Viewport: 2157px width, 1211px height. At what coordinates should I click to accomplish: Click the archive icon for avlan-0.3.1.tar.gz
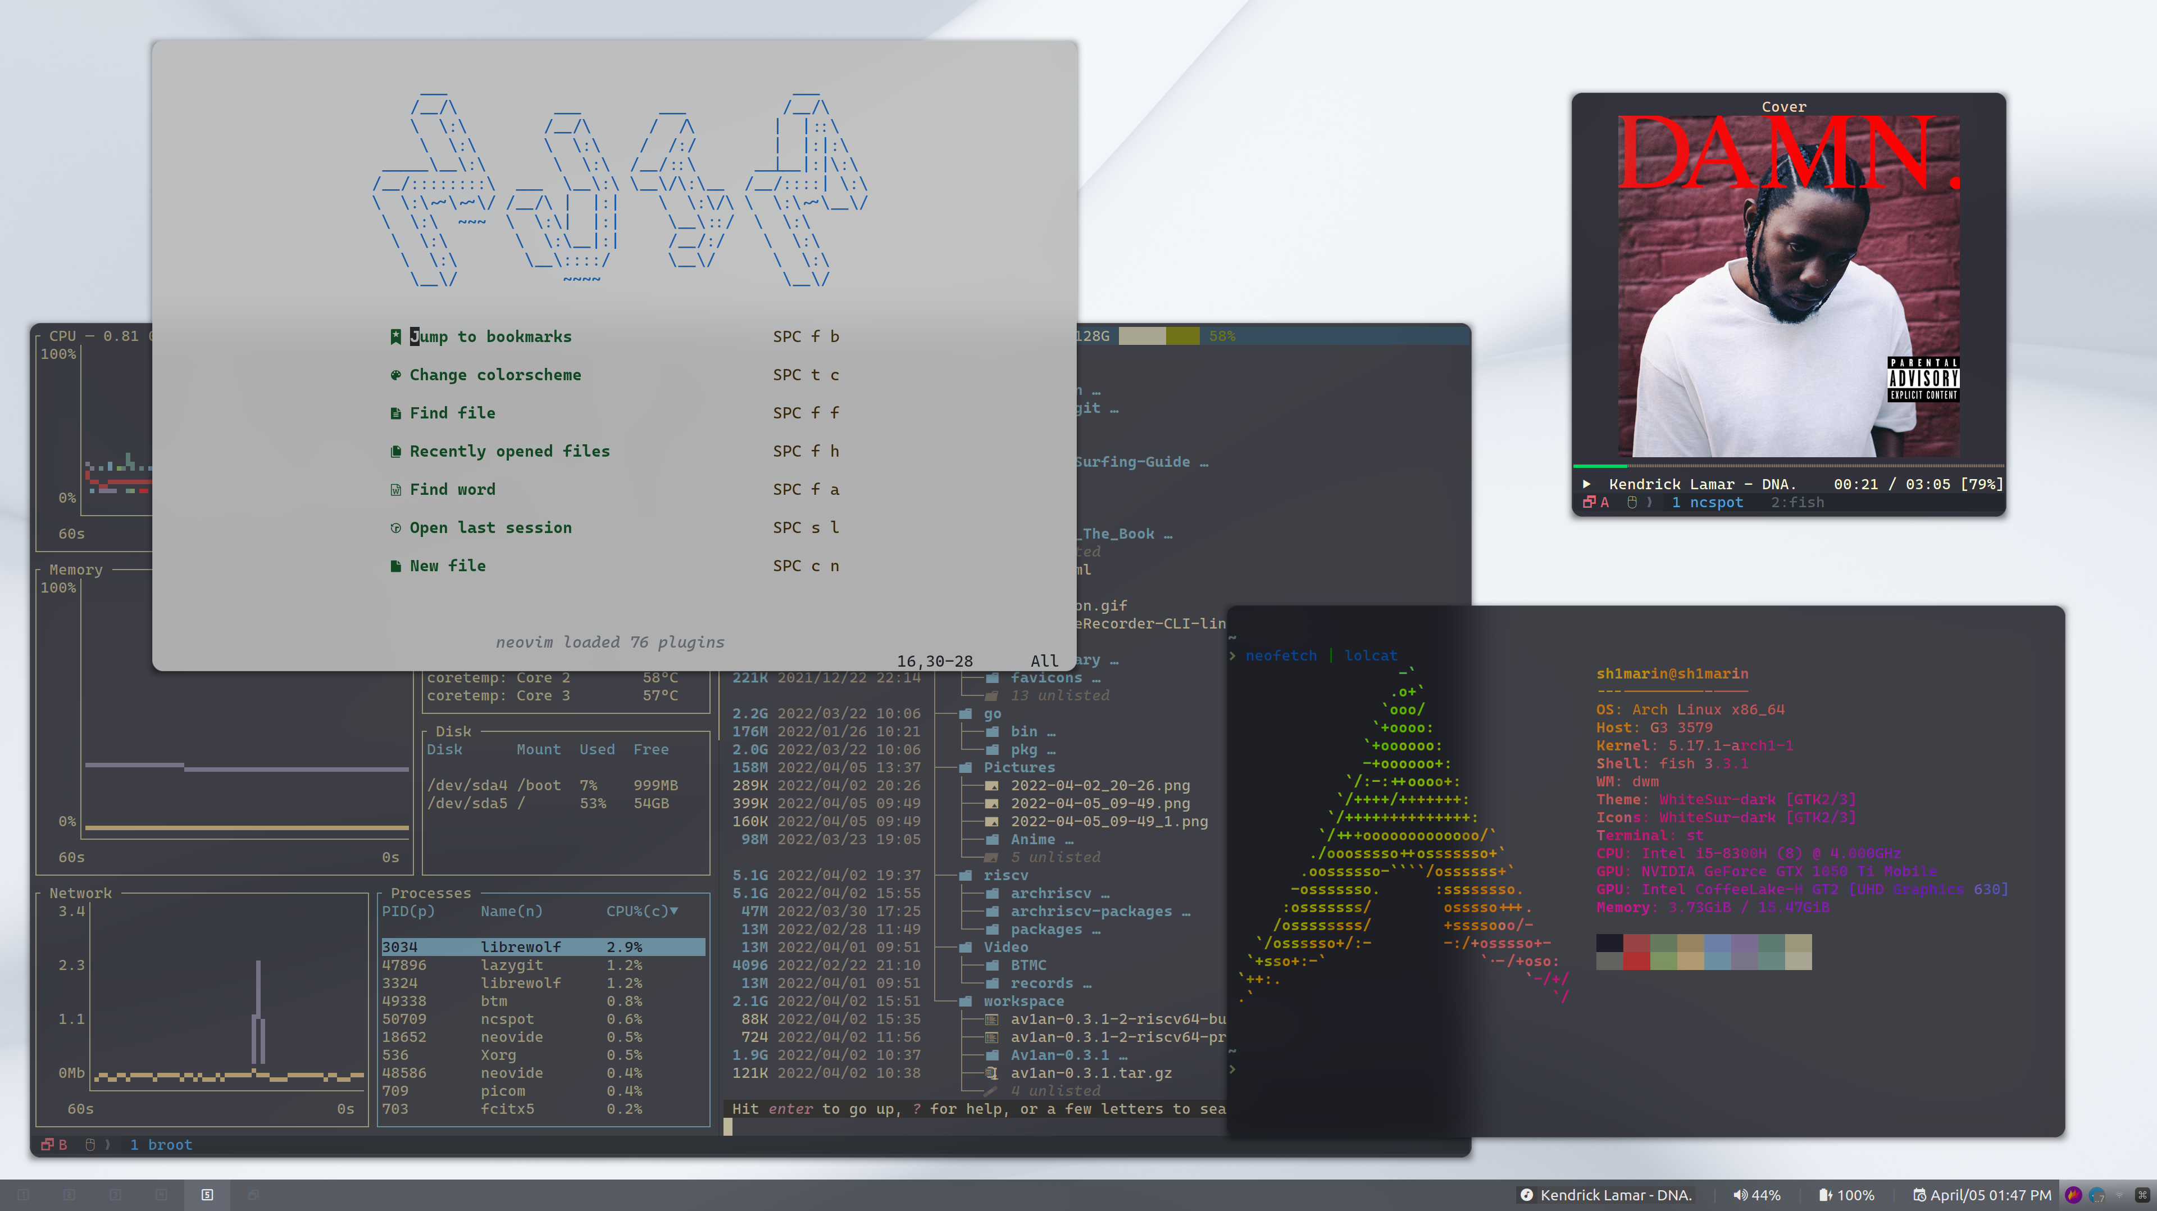[x=991, y=1073]
